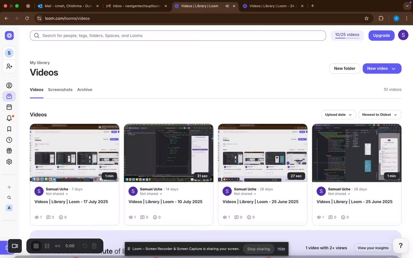Click the My library breadcrumb

40,63
